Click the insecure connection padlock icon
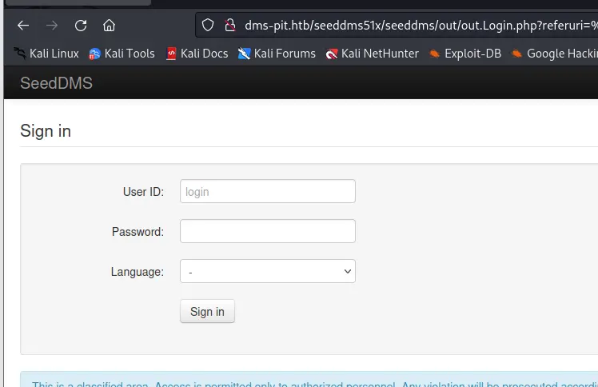This screenshot has height=387, width=598. click(x=230, y=26)
